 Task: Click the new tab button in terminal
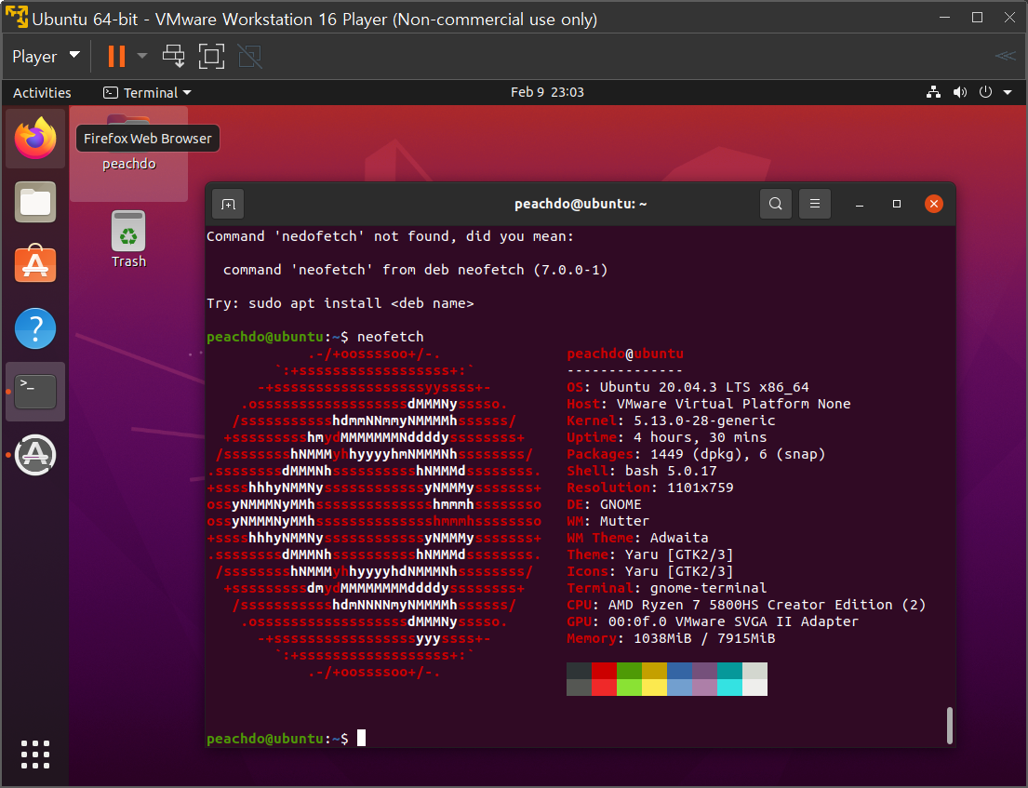pos(228,205)
